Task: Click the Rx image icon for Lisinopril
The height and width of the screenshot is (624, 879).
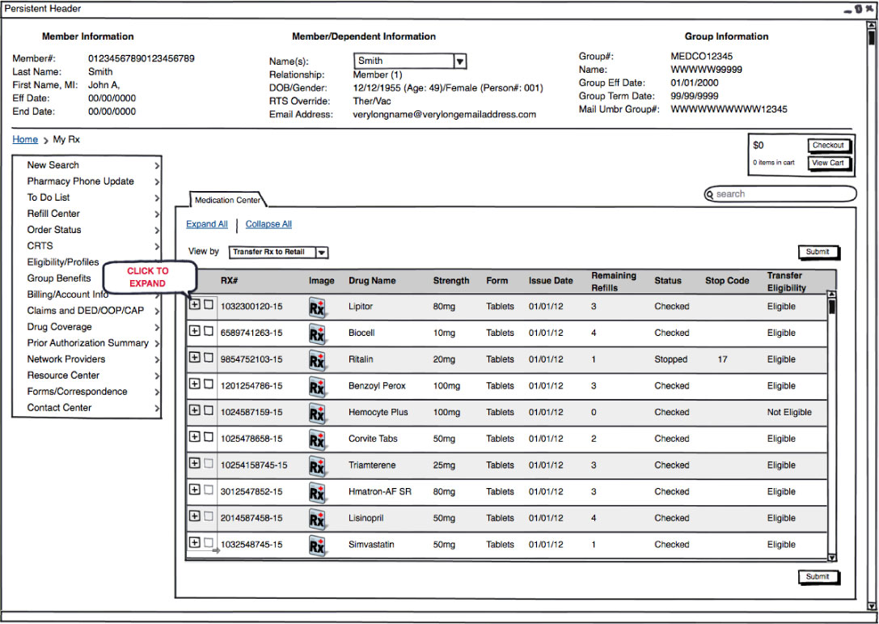Action: pos(317,519)
